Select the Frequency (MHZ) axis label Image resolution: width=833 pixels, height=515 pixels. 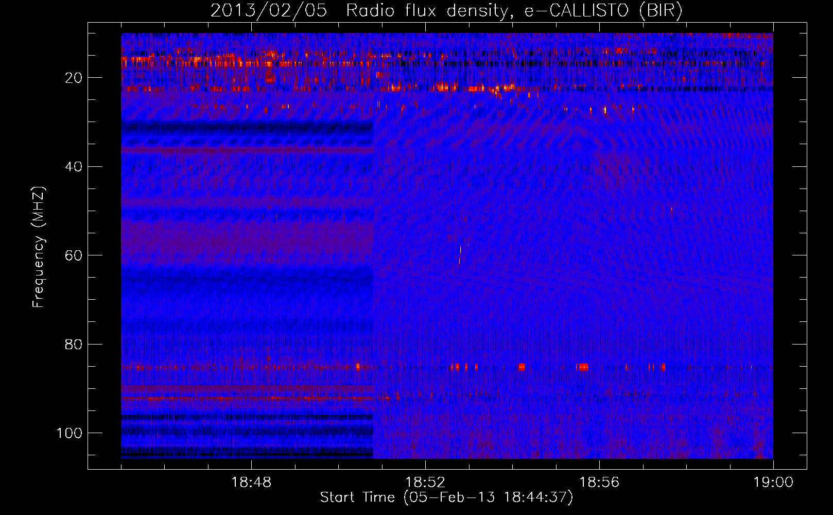[x=39, y=247]
